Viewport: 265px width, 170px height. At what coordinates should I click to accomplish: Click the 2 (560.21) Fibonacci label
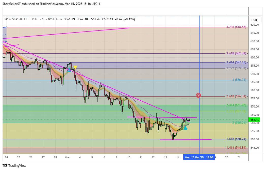[239, 123]
